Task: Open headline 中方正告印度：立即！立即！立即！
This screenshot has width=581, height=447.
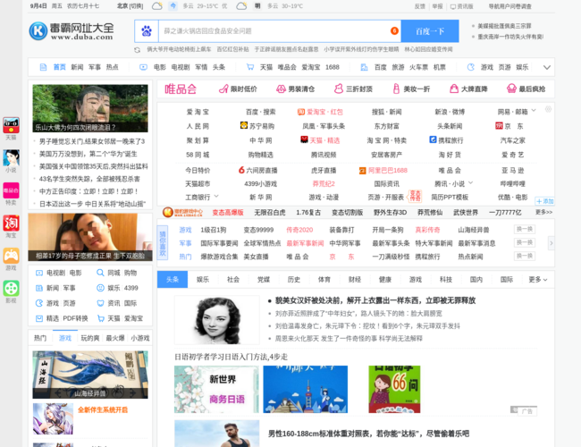Action: (88, 191)
